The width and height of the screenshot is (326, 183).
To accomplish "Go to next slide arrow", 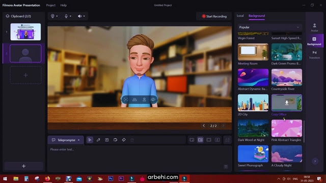I will point(223,126).
